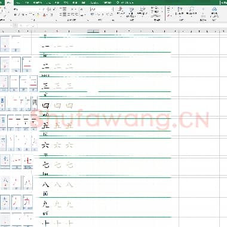
Task: Toggle Italic formatting
Action: 19,15
